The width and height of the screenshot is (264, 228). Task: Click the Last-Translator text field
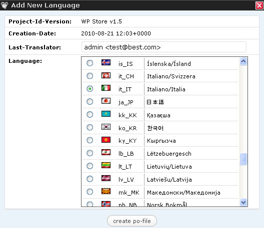click(x=164, y=47)
